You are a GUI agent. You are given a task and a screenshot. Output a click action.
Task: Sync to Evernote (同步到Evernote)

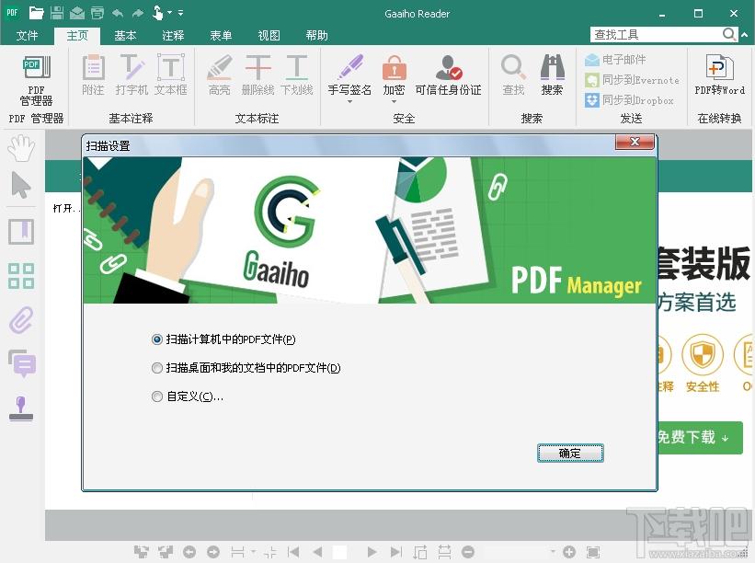632,80
